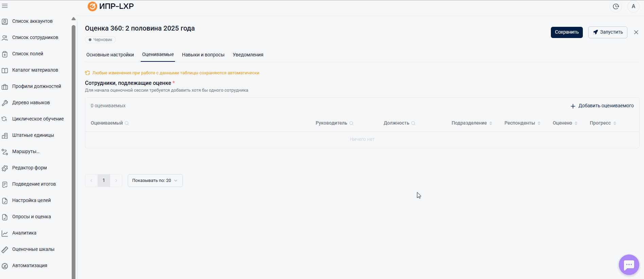
Task: Click the Аналитика chart icon
Action: click(x=5, y=233)
